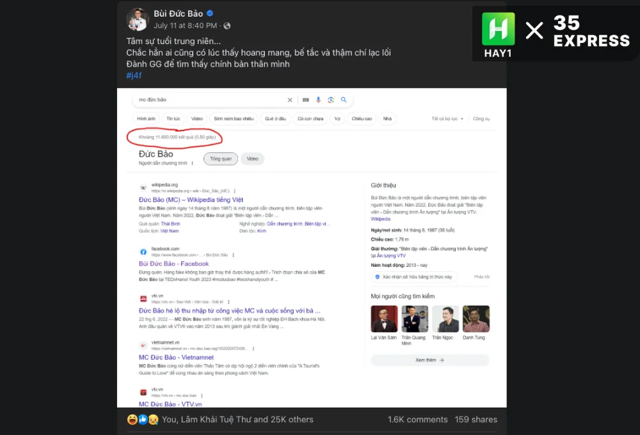Open Đức Bảo (MC) Wikipedia result

[x=191, y=200]
